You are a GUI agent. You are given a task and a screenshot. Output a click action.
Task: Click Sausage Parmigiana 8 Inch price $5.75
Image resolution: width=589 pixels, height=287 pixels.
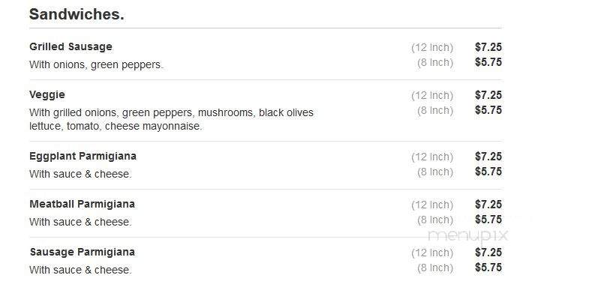pos(488,268)
